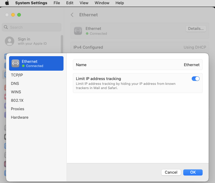This screenshot has height=183, width=215.
Task: Click the search magnifier icon
Action: (x=6, y=27)
